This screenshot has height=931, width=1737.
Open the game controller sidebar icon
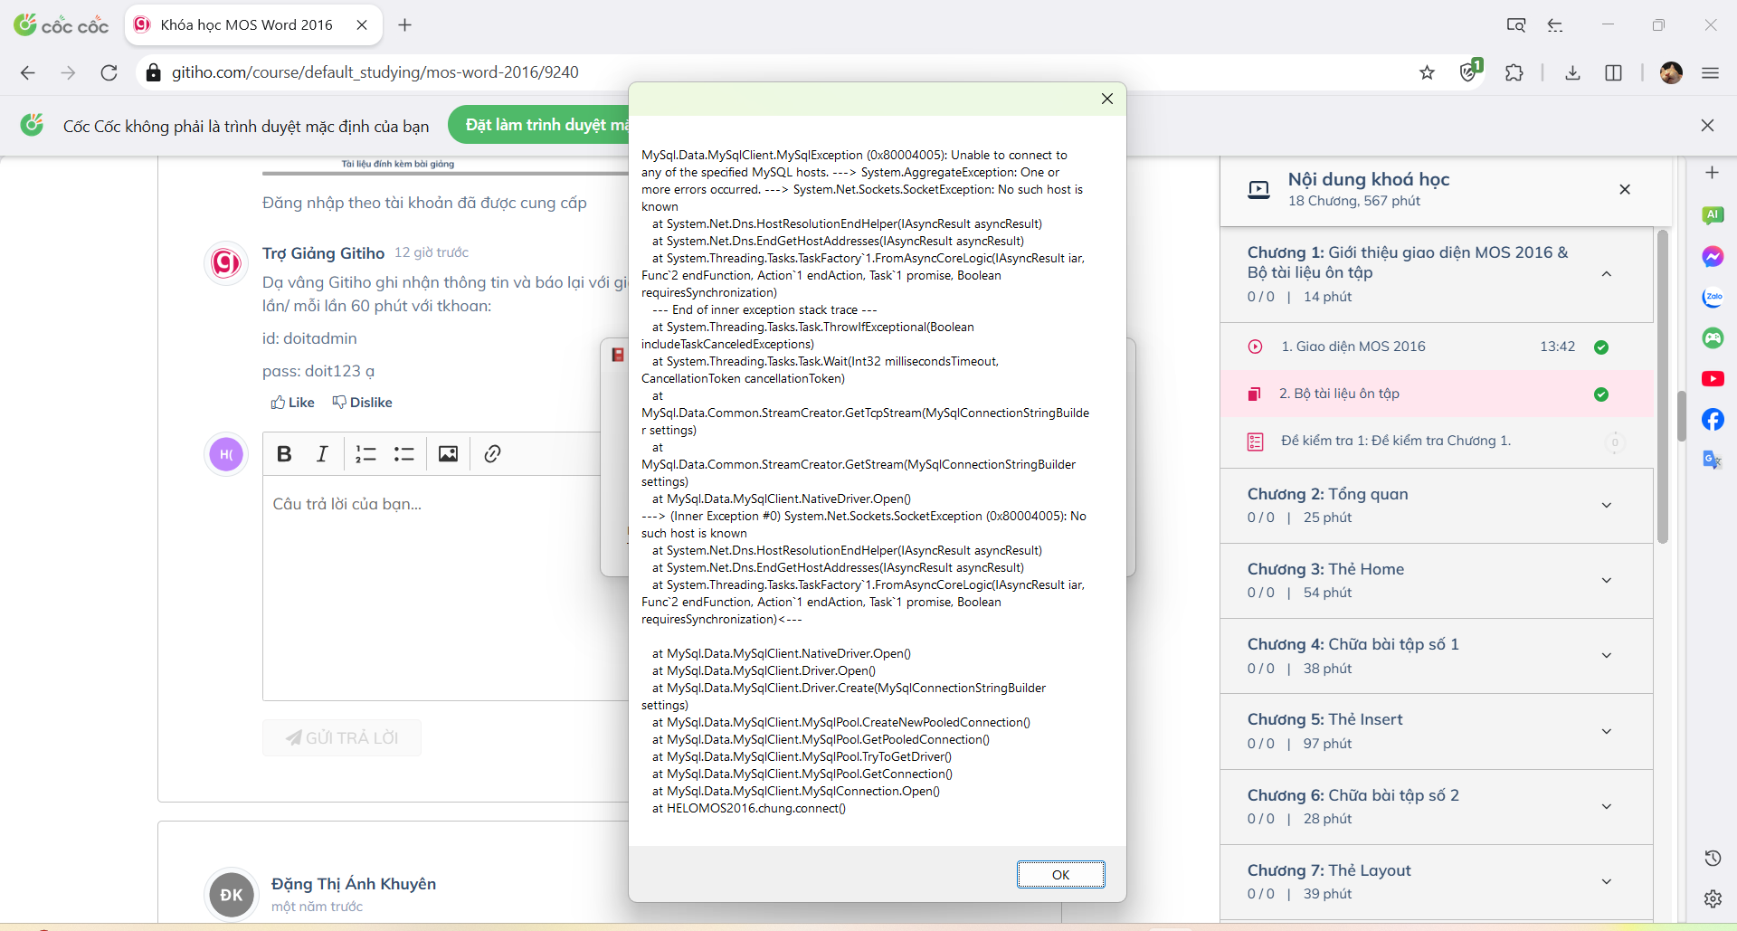[1713, 337]
